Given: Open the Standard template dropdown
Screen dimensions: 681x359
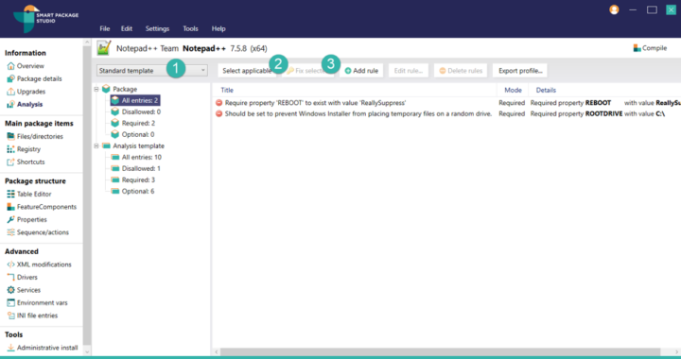Looking at the screenshot, I should click(x=152, y=70).
